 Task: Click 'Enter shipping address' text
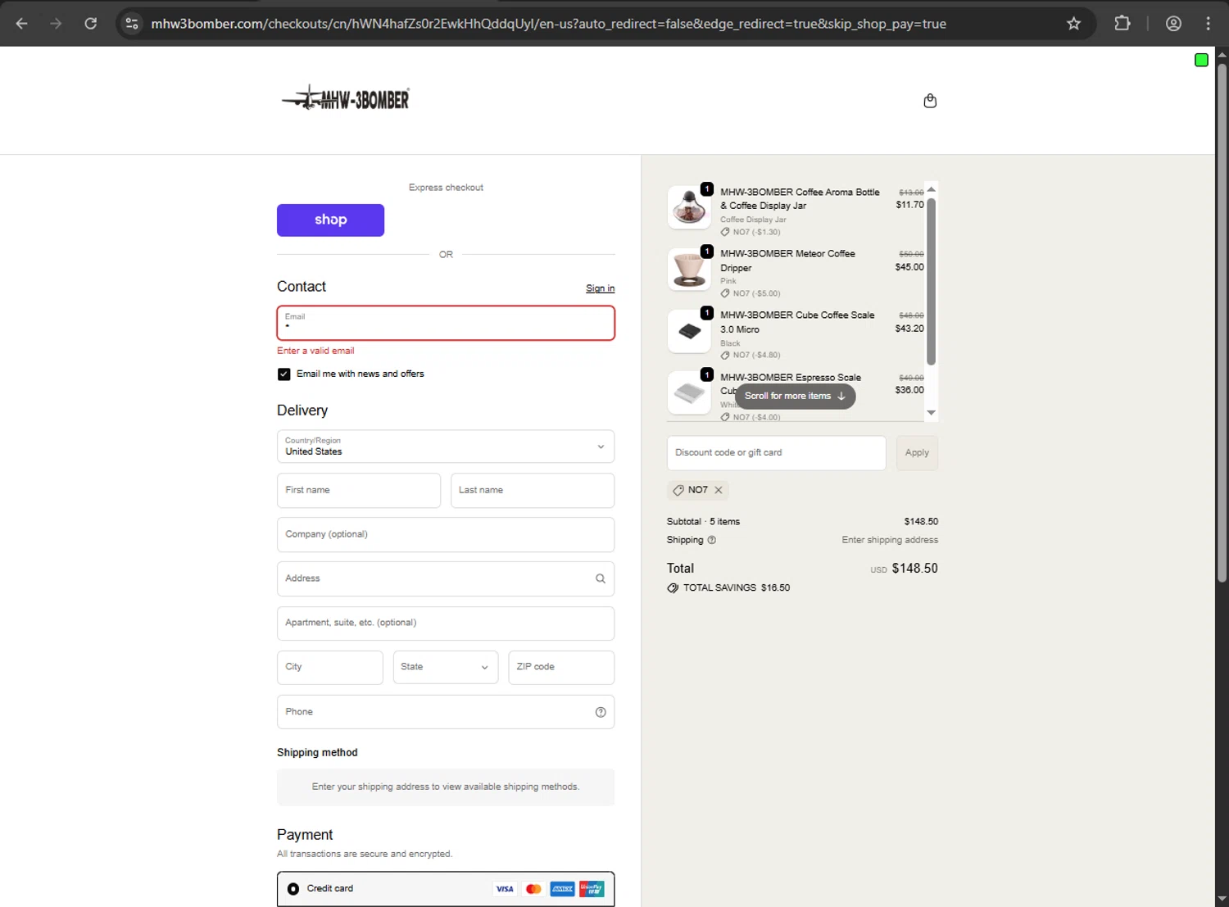click(x=890, y=540)
